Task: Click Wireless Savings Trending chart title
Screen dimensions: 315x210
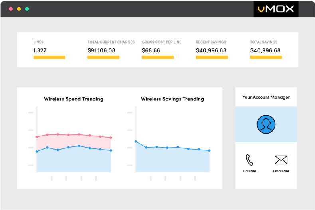Action: [172, 99]
